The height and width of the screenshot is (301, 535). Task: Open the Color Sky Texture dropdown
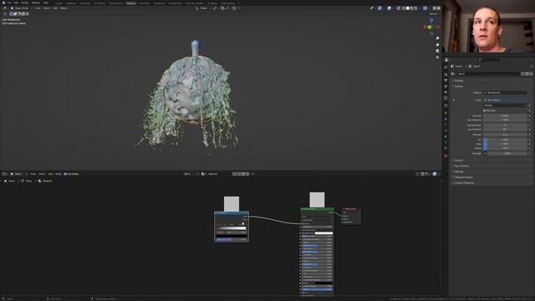[x=505, y=100]
